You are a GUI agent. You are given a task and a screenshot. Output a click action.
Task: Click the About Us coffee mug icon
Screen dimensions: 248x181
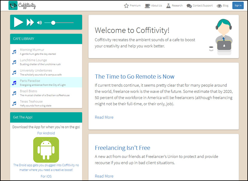pyautogui.click(x=147, y=6)
